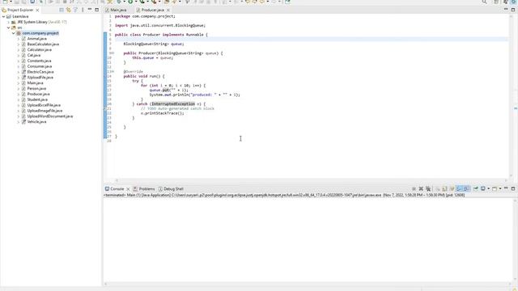This screenshot has width=518, height=291.
Task: Select UploadImageFile.java in Project Explorer
Action: [45, 111]
